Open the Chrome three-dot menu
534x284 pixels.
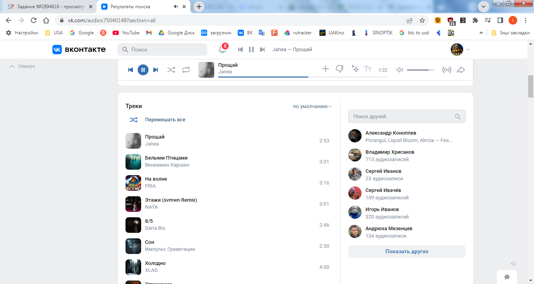525,20
